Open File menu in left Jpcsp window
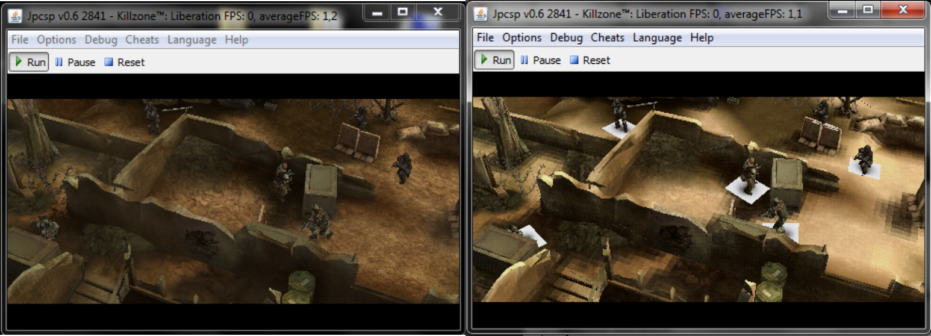The image size is (931, 336). pos(20,40)
